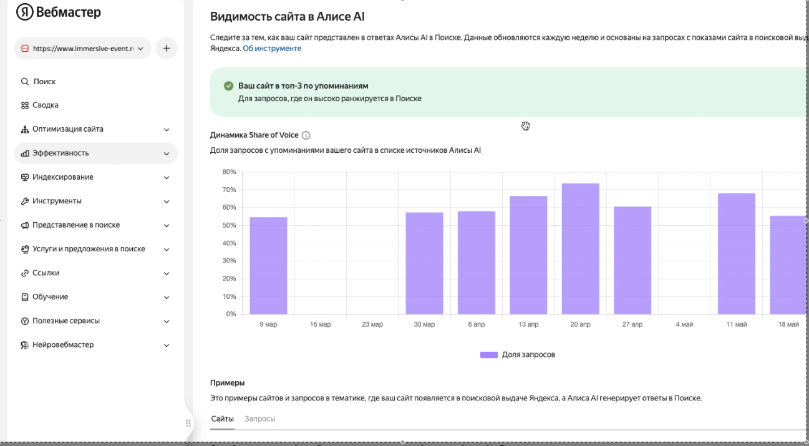Viewport: 809px width, 446px height.
Task: Click the Представление в поиске megaphone icon
Action: click(x=25, y=225)
